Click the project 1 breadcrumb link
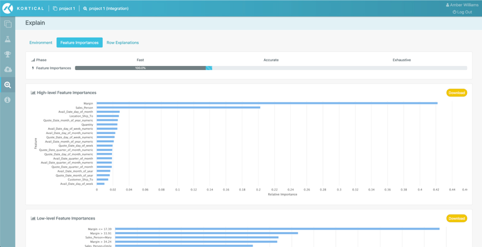482x247 pixels. click(64, 8)
